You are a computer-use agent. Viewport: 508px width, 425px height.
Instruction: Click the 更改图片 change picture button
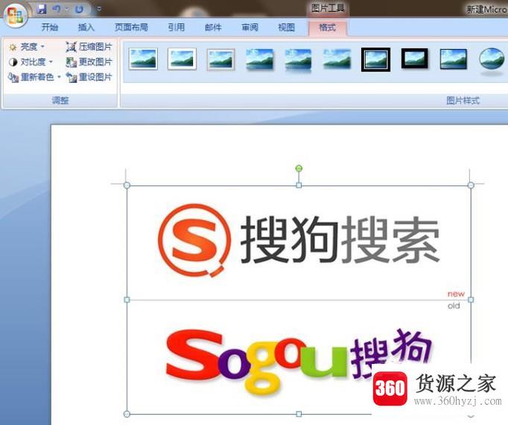click(x=89, y=62)
